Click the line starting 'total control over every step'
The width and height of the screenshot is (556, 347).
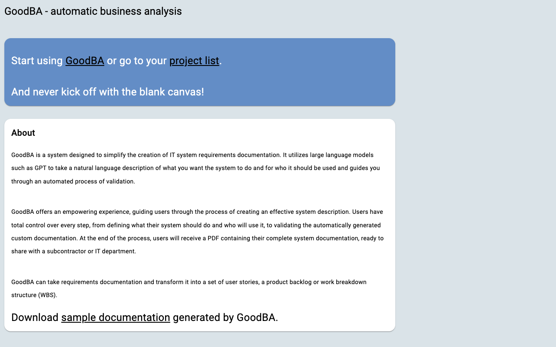196,225
